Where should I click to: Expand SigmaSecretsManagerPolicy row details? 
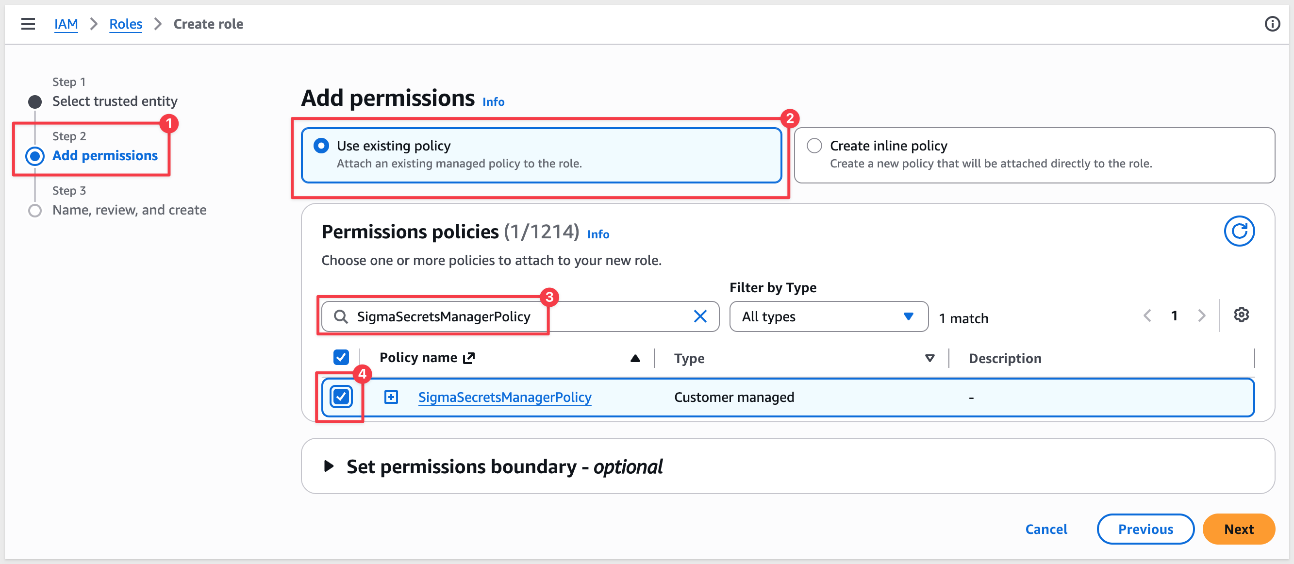tap(391, 397)
